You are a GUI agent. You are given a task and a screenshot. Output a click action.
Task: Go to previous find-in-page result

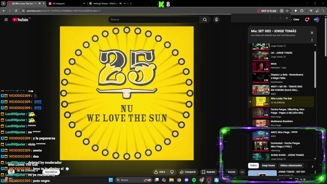point(274,18)
